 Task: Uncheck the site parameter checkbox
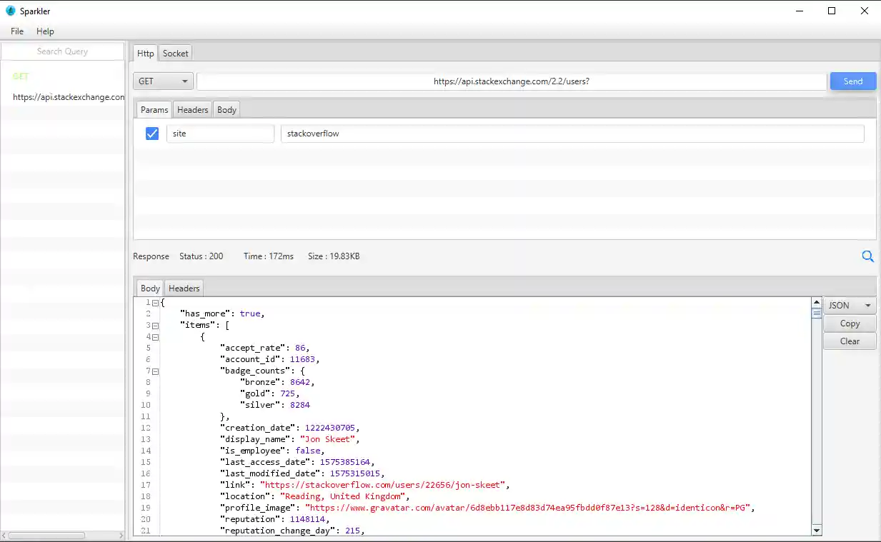[152, 134]
